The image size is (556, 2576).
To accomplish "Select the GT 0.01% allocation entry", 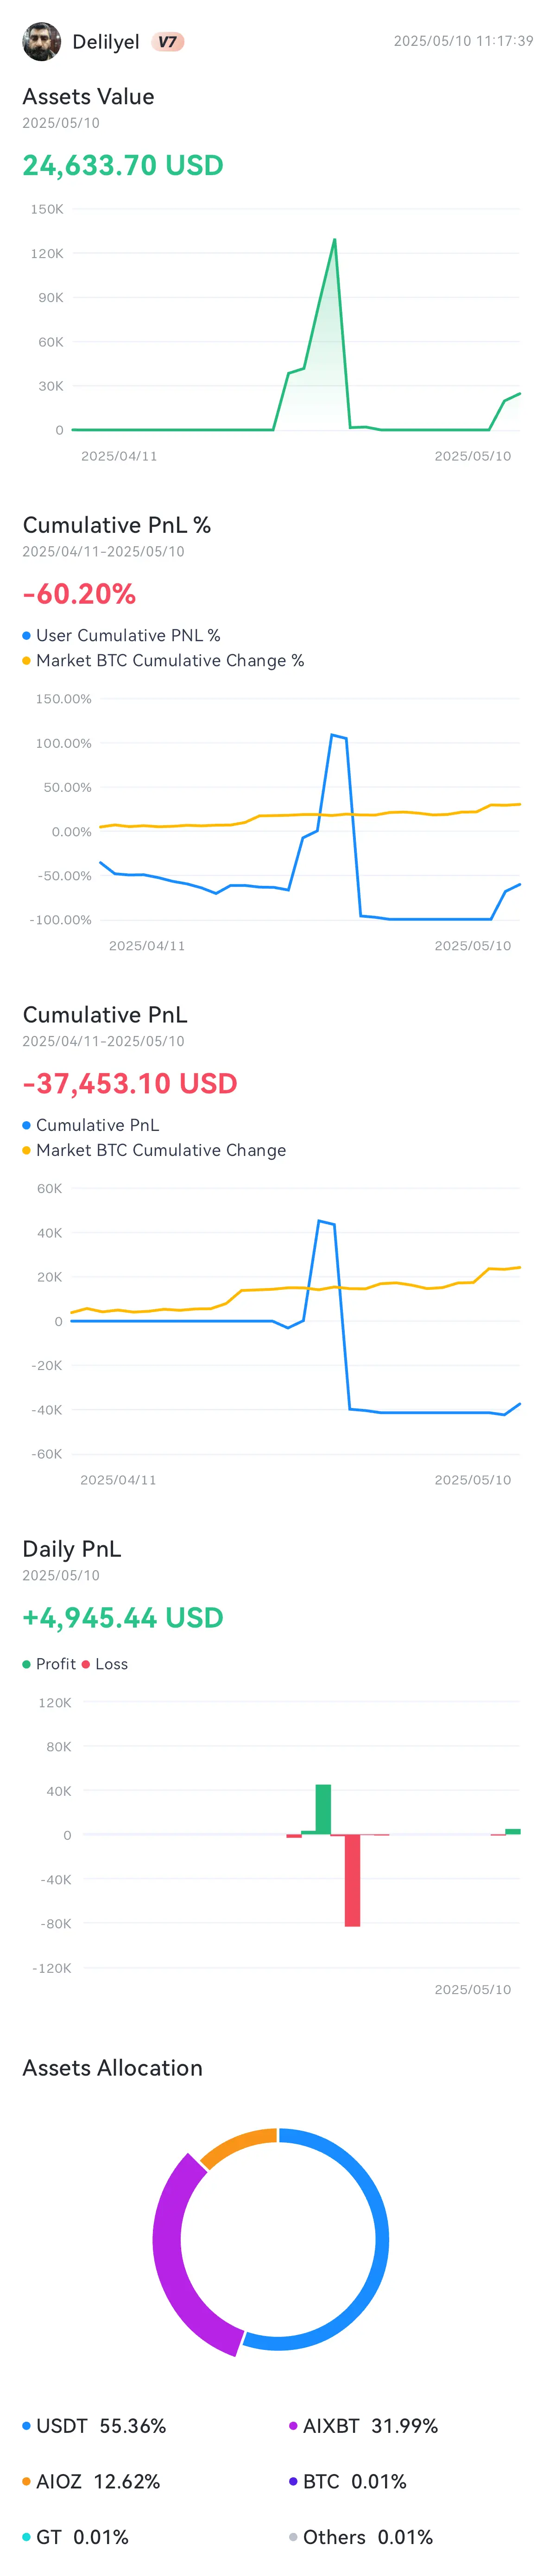I will (x=75, y=2537).
